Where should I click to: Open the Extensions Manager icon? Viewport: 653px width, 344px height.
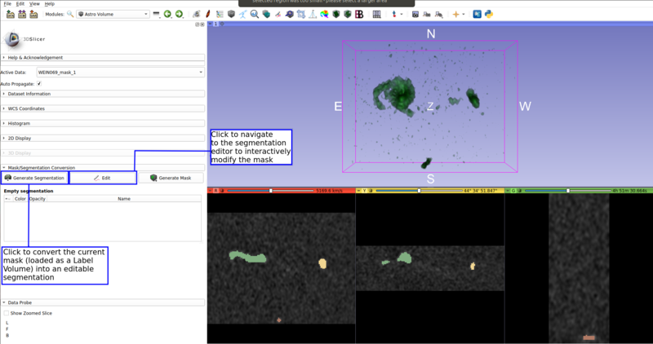point(478,14)
